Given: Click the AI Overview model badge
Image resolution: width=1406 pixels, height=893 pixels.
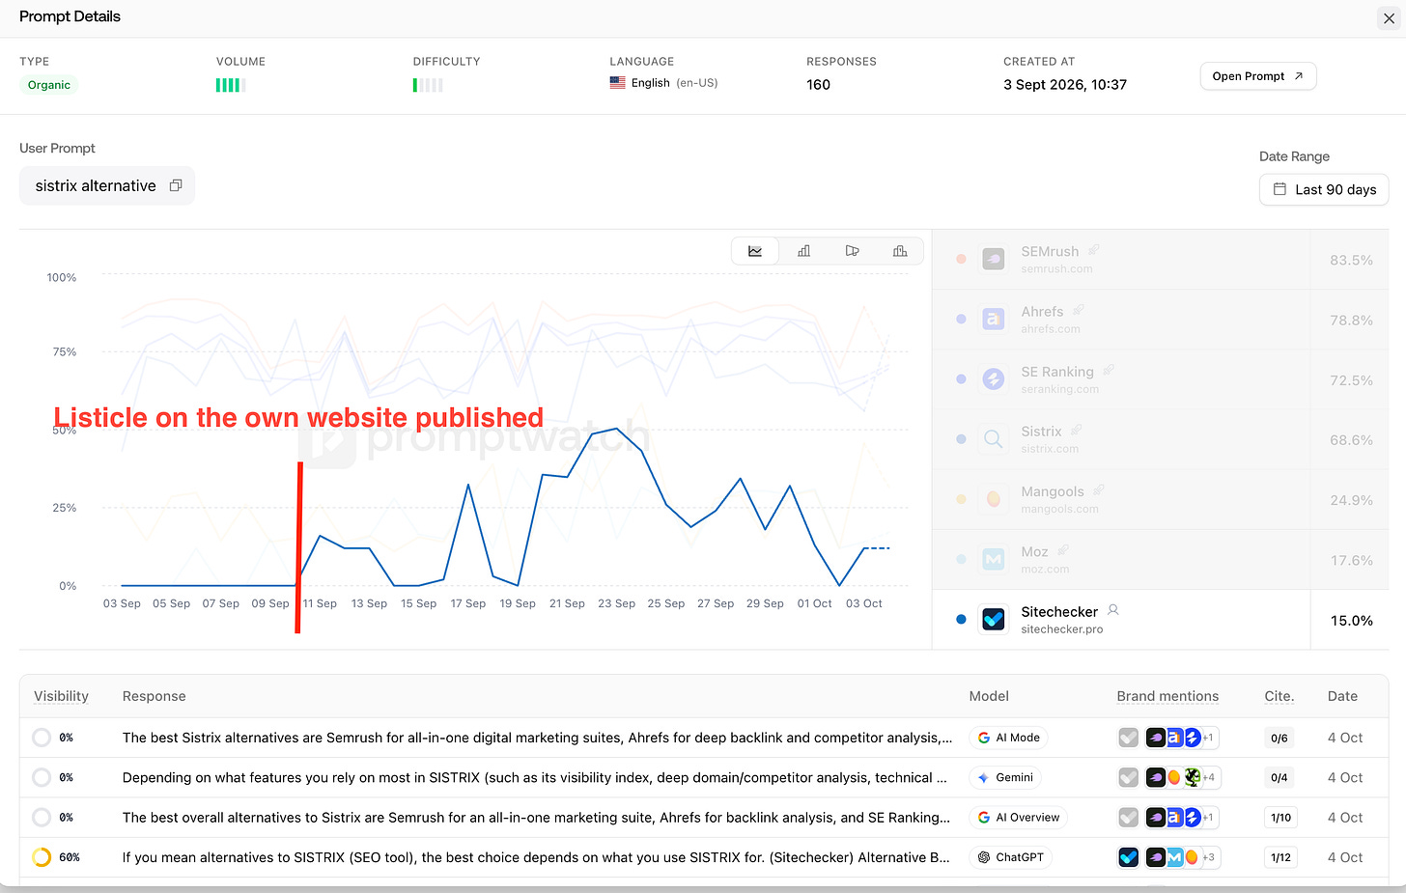Looking at the screenshot, I should pyautogui.click(x=1018, y=818).
